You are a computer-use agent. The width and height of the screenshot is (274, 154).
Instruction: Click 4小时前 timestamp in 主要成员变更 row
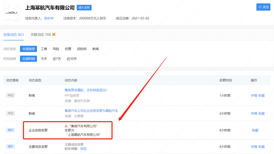click(x=225, y=147)
